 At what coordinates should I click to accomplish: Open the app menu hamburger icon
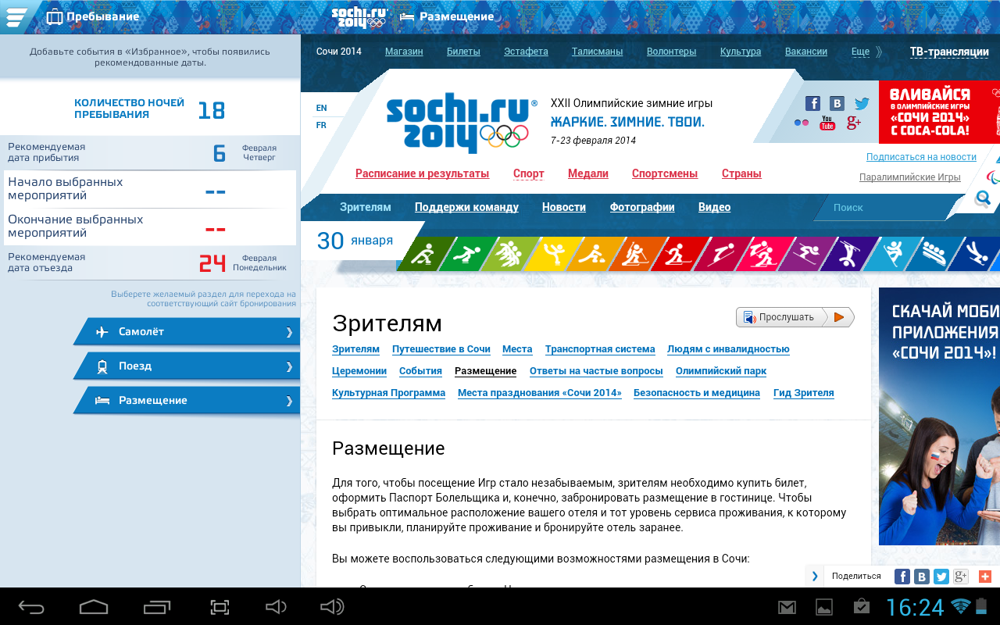tap(16, 16)
